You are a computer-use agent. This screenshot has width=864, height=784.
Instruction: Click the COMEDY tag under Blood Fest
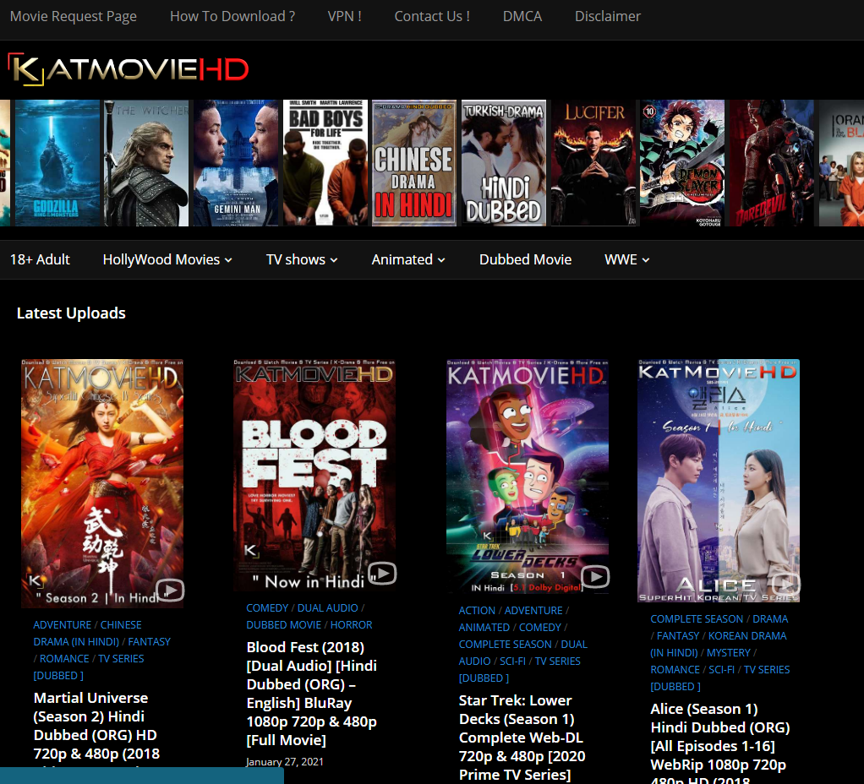pyautogui.click(x=267, y=607)
